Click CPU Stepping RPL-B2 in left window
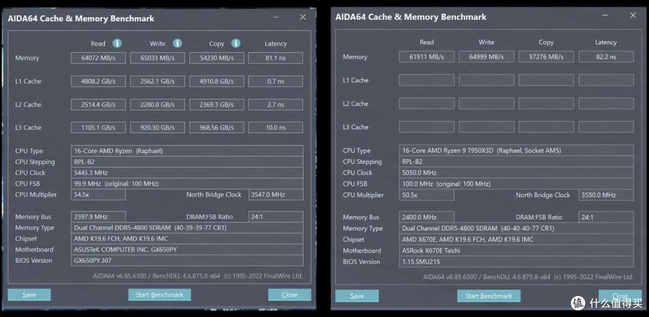Screen dimensions: 649x317 (x=187, y=162)
